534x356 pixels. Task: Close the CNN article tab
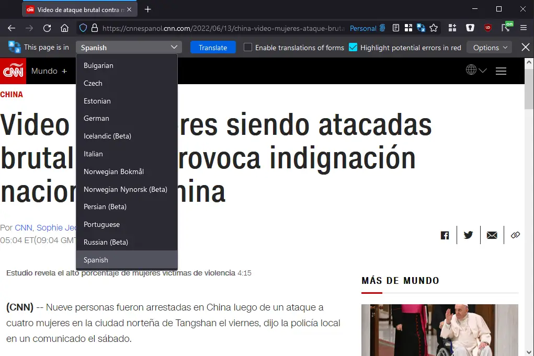(129, 9)
